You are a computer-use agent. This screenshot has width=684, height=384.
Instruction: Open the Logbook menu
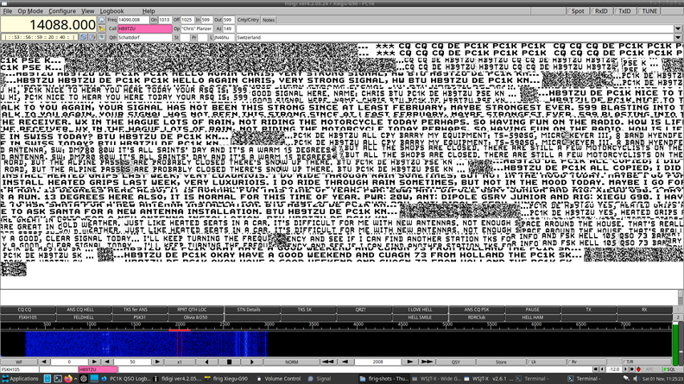point(111,11)
